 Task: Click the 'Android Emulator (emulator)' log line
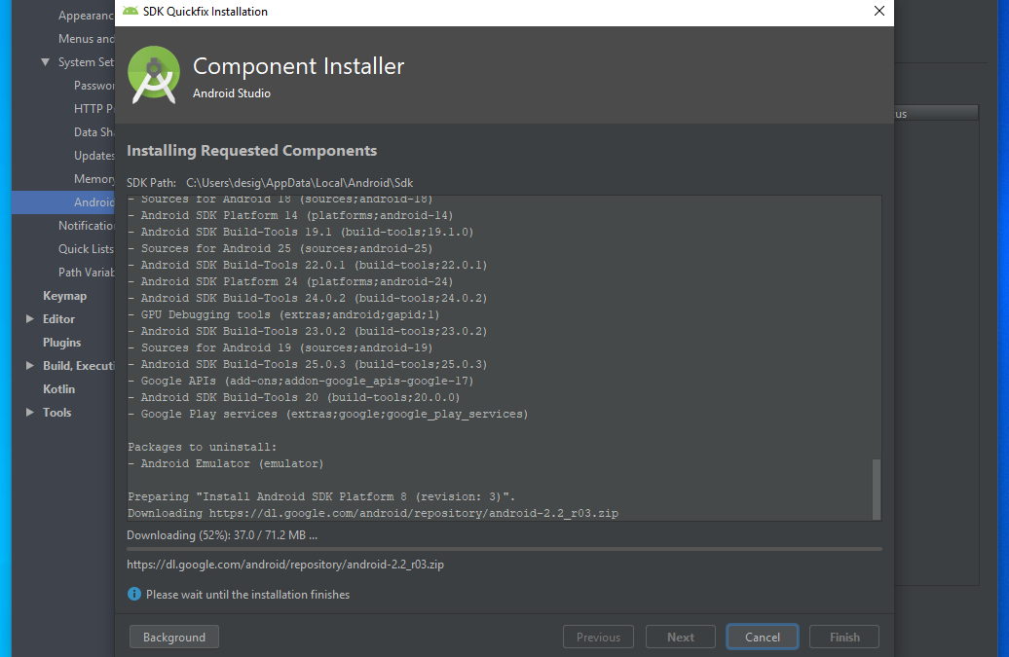[225, 463]
